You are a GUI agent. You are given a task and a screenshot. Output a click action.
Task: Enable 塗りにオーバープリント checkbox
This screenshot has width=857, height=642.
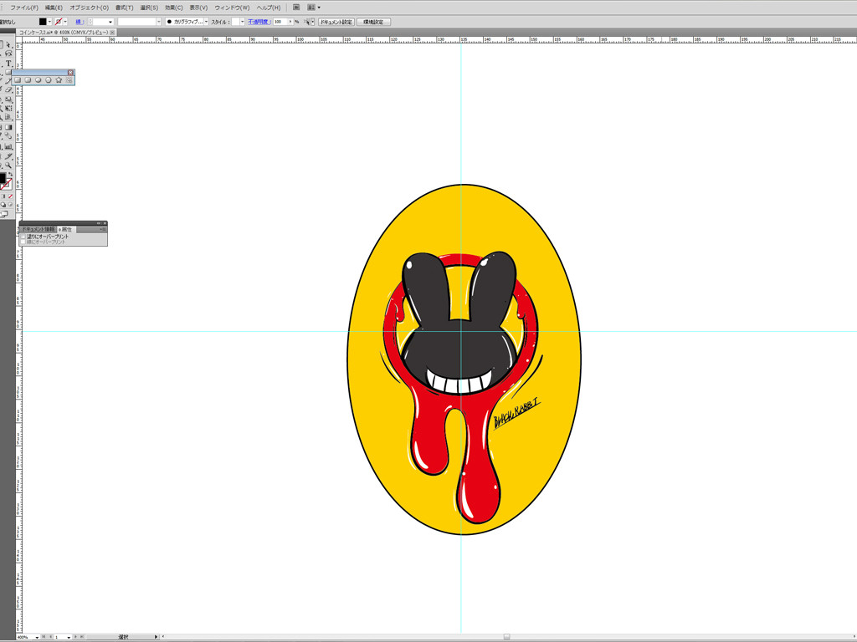(23, 237)
